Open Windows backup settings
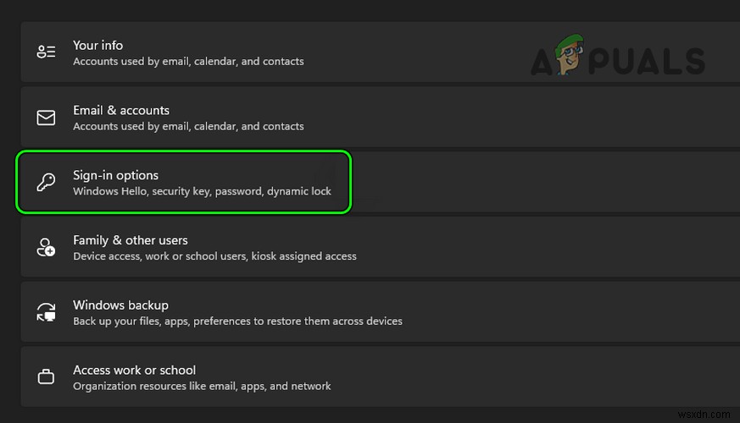740x423 pixels. (120, 305)
